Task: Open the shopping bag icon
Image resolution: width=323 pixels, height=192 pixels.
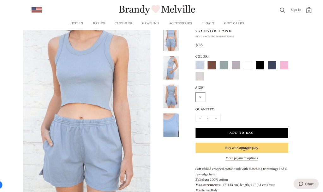Action: coord(308,10)
